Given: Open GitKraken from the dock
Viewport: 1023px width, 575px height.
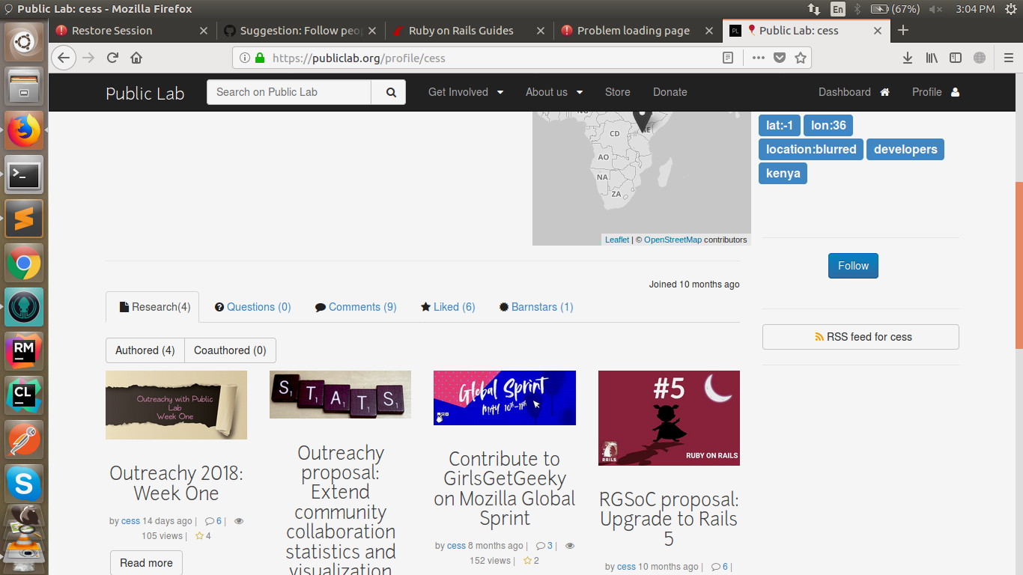Looking at the screenshot, I should tap(24, 308).
